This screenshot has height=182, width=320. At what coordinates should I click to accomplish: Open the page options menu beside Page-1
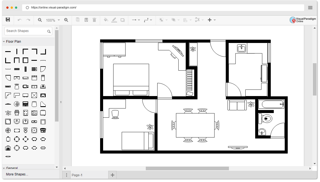(x=66, y=175)
